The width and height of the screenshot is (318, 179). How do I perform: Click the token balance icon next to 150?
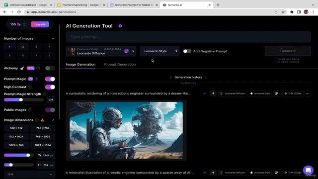click(x=19, y=24)
